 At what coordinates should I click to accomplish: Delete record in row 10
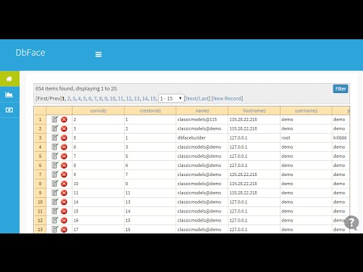tap(64, 202)
